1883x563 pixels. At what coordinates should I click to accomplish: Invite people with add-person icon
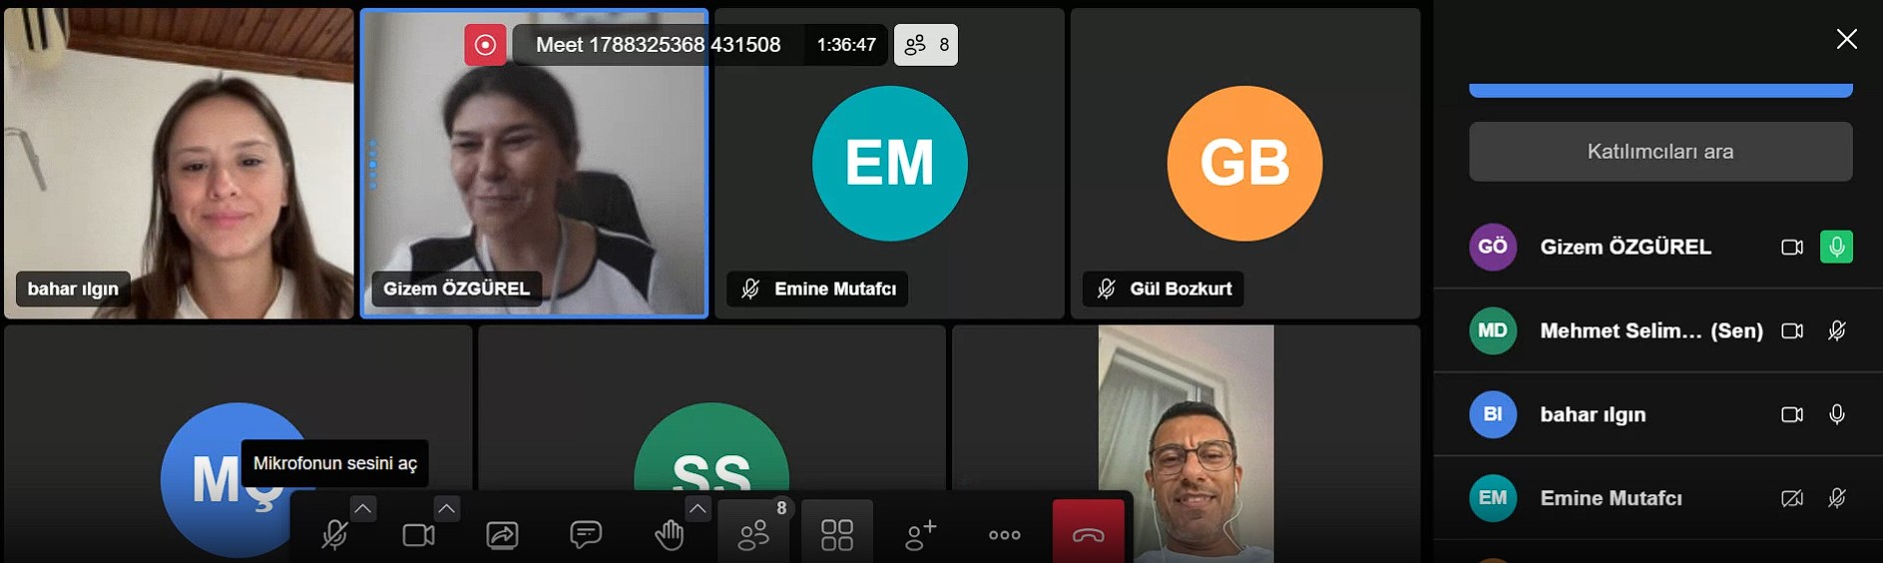pos(920,535)
